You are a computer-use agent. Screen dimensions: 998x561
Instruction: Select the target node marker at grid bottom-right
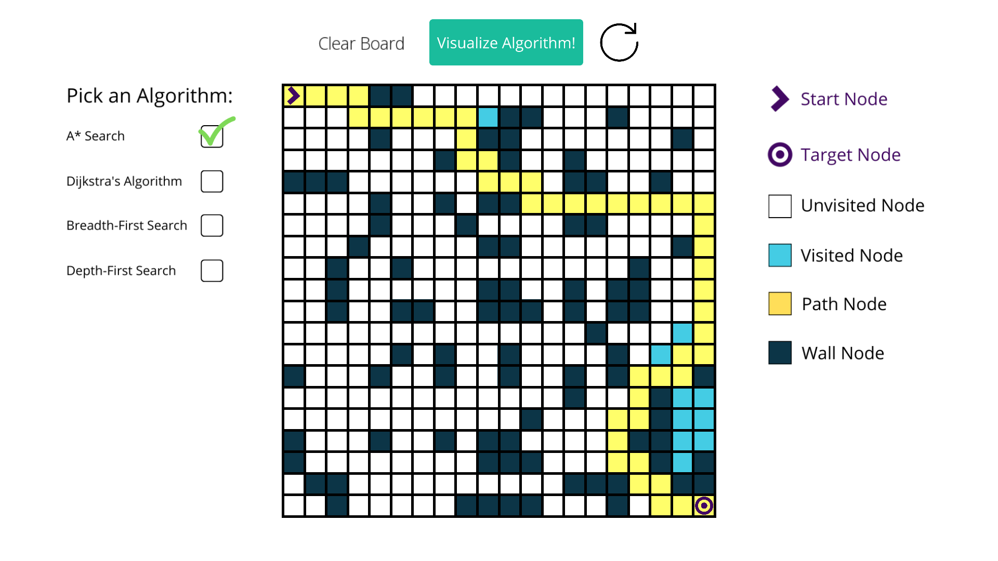[704, 504]
